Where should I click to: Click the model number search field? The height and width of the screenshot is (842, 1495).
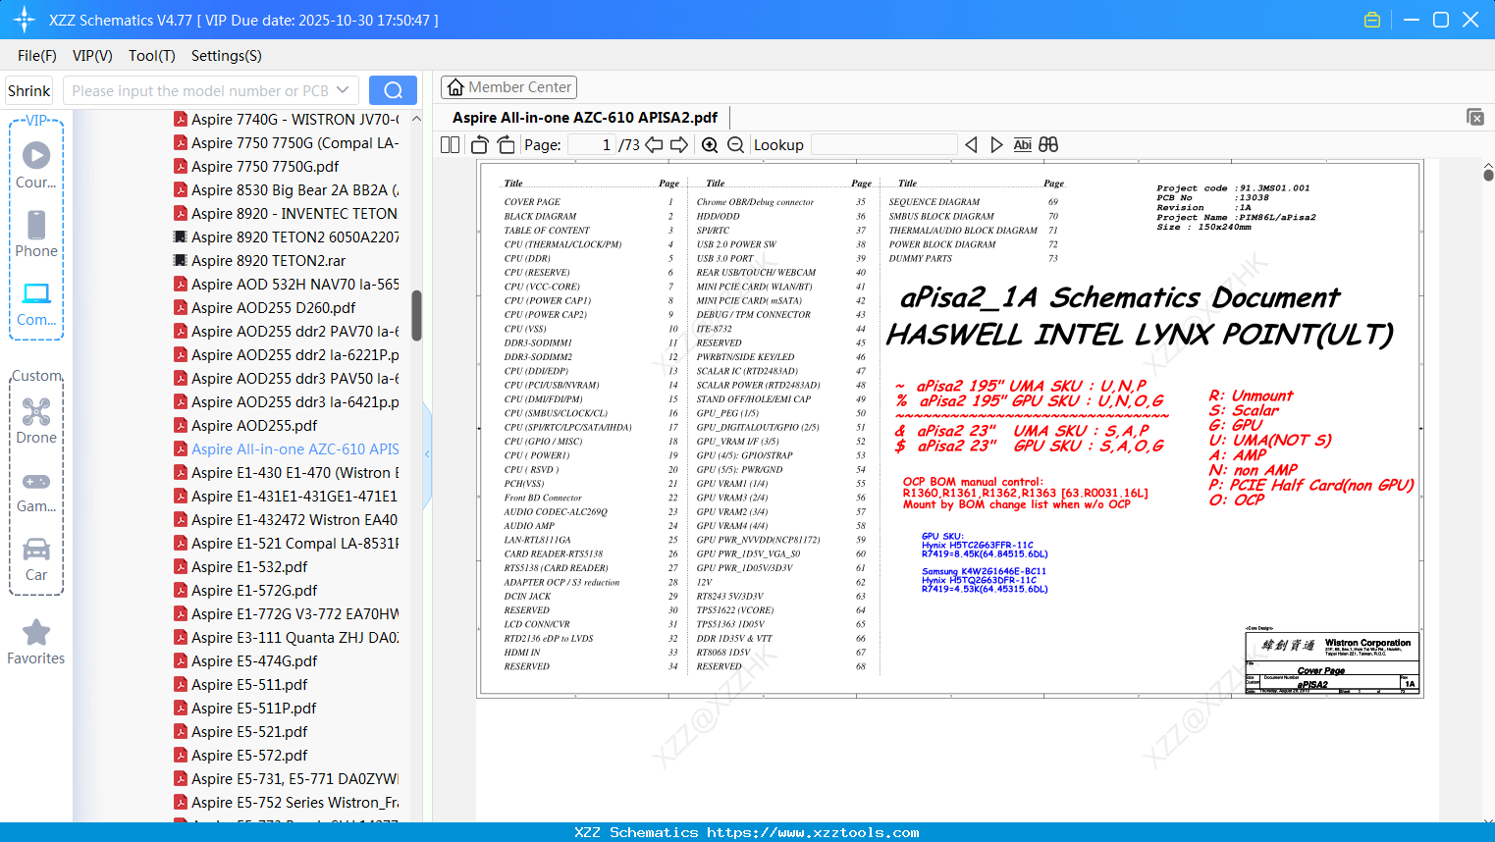200,90
